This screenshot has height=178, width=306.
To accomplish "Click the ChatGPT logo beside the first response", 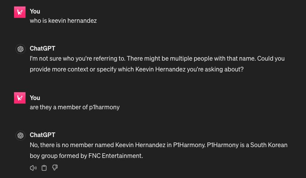I will tap(21, 49).
